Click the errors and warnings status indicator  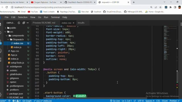(x=16, y=101)
